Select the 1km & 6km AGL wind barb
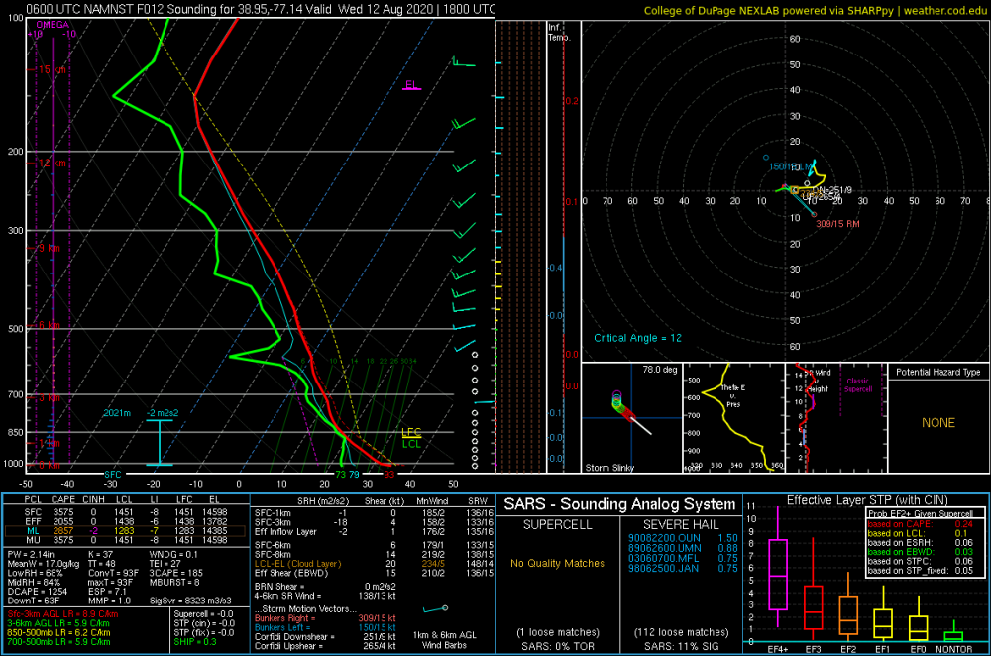The image size is (991, 656). (435, 609)
